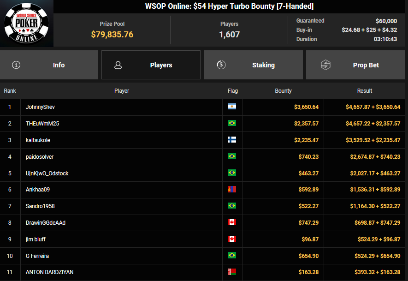Click the Finland flag beside kaltsukole
The image size is (408, 281).
[232, 140]
